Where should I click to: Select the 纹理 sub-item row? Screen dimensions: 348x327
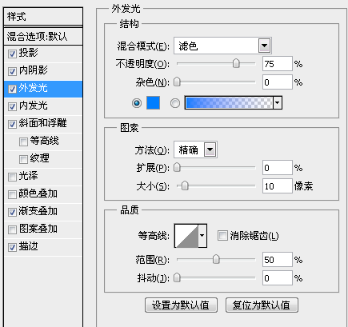pos(43,159)
